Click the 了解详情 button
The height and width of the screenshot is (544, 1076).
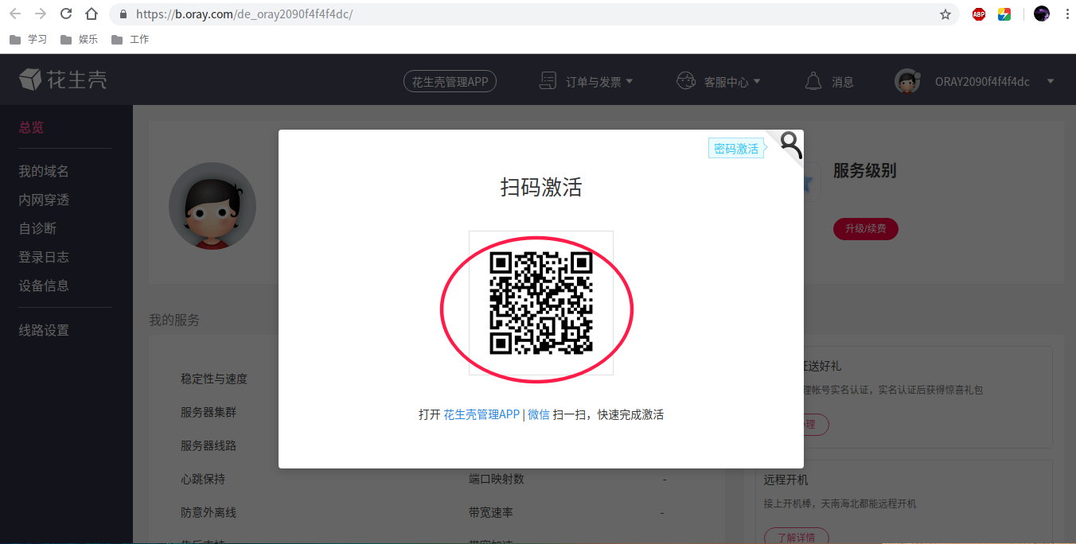[797, 537]
